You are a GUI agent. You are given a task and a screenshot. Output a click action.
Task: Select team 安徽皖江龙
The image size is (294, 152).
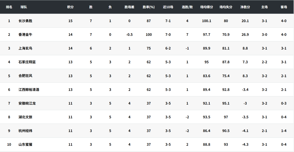click(27, 103)
